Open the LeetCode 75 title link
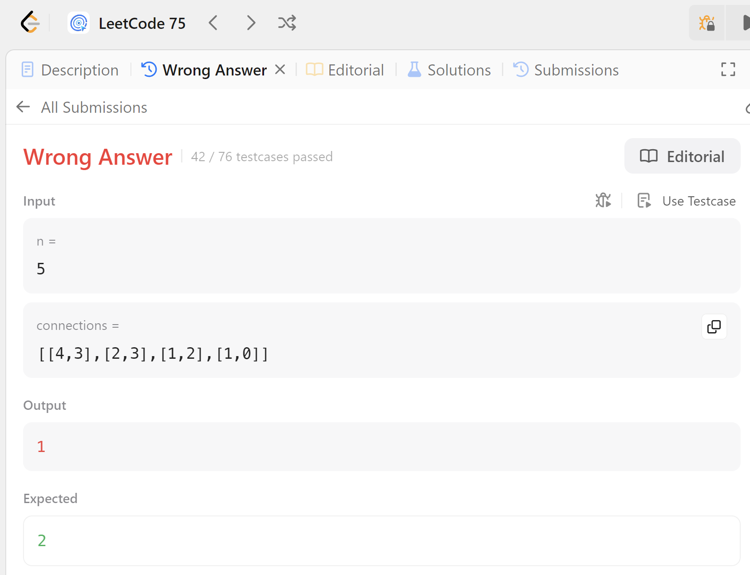 pos(142,23)
